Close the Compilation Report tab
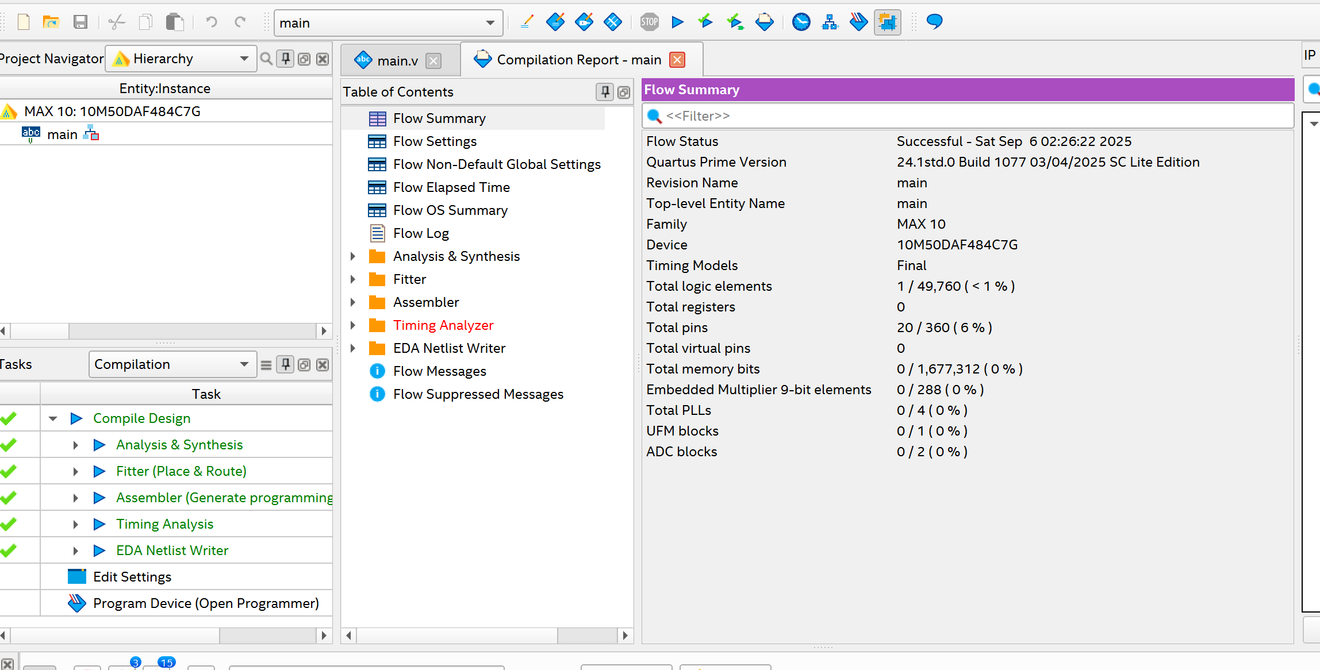This screenshot has width=1320, height=670. (678, 60)
